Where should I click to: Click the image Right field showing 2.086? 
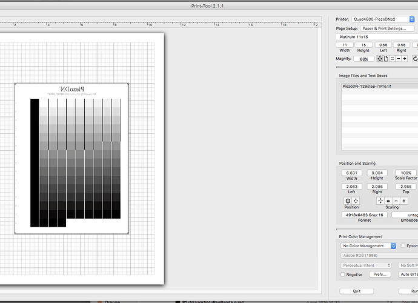377,187
